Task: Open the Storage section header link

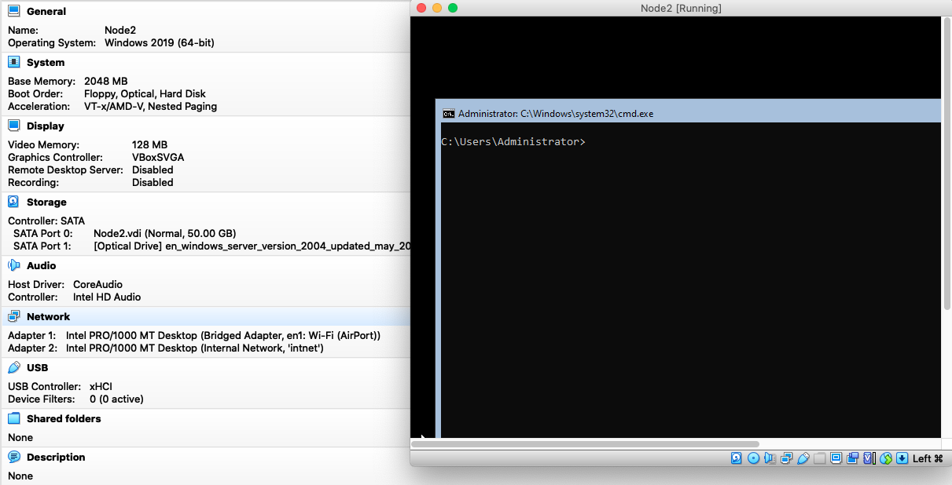Action: [x=46, y=202]
